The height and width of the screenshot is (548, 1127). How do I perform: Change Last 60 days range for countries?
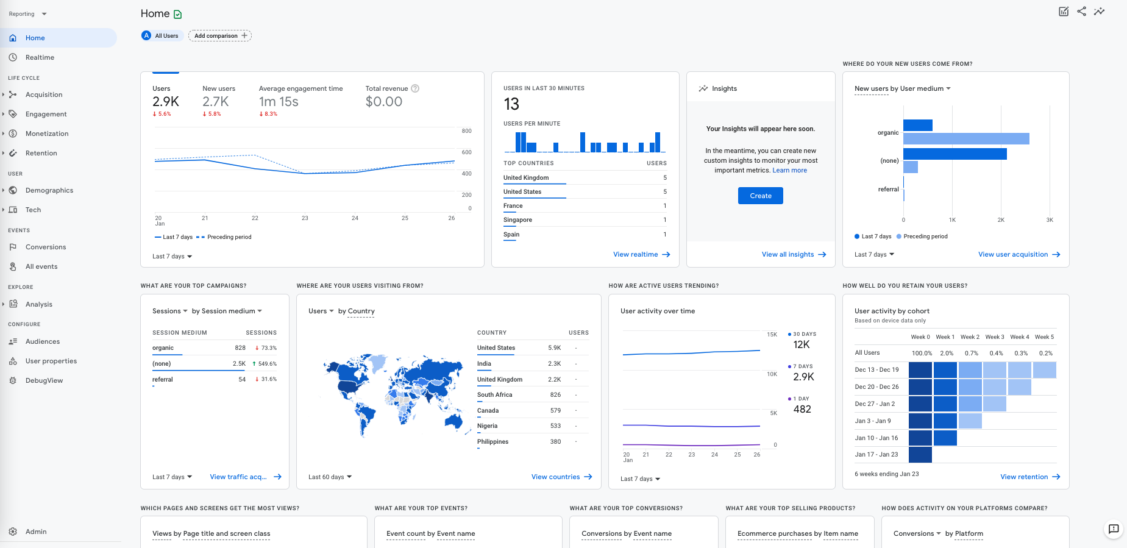tap(330, 477)
